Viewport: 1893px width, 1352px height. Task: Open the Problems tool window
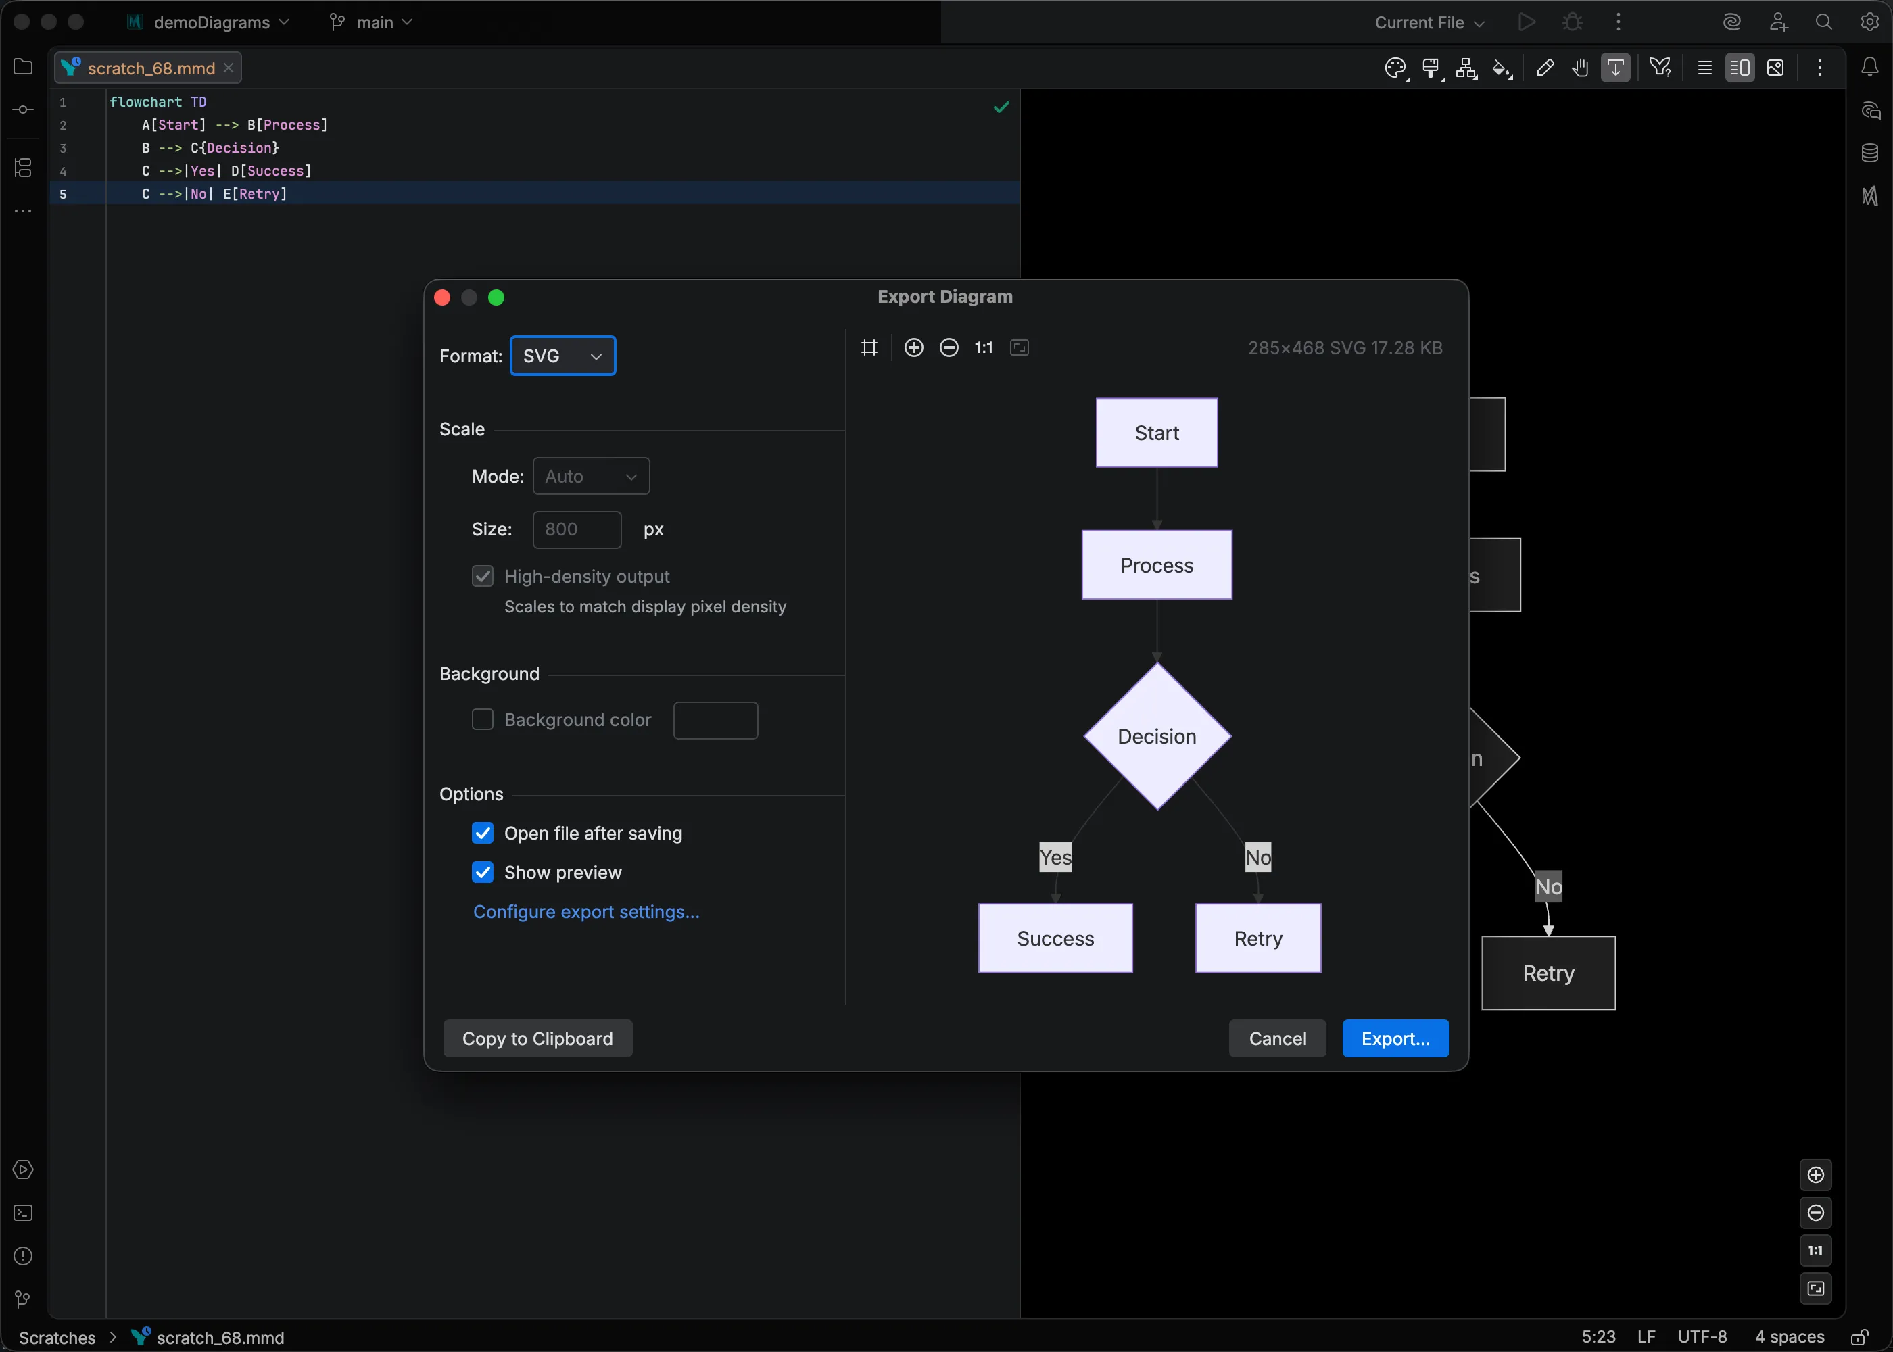23,1256
